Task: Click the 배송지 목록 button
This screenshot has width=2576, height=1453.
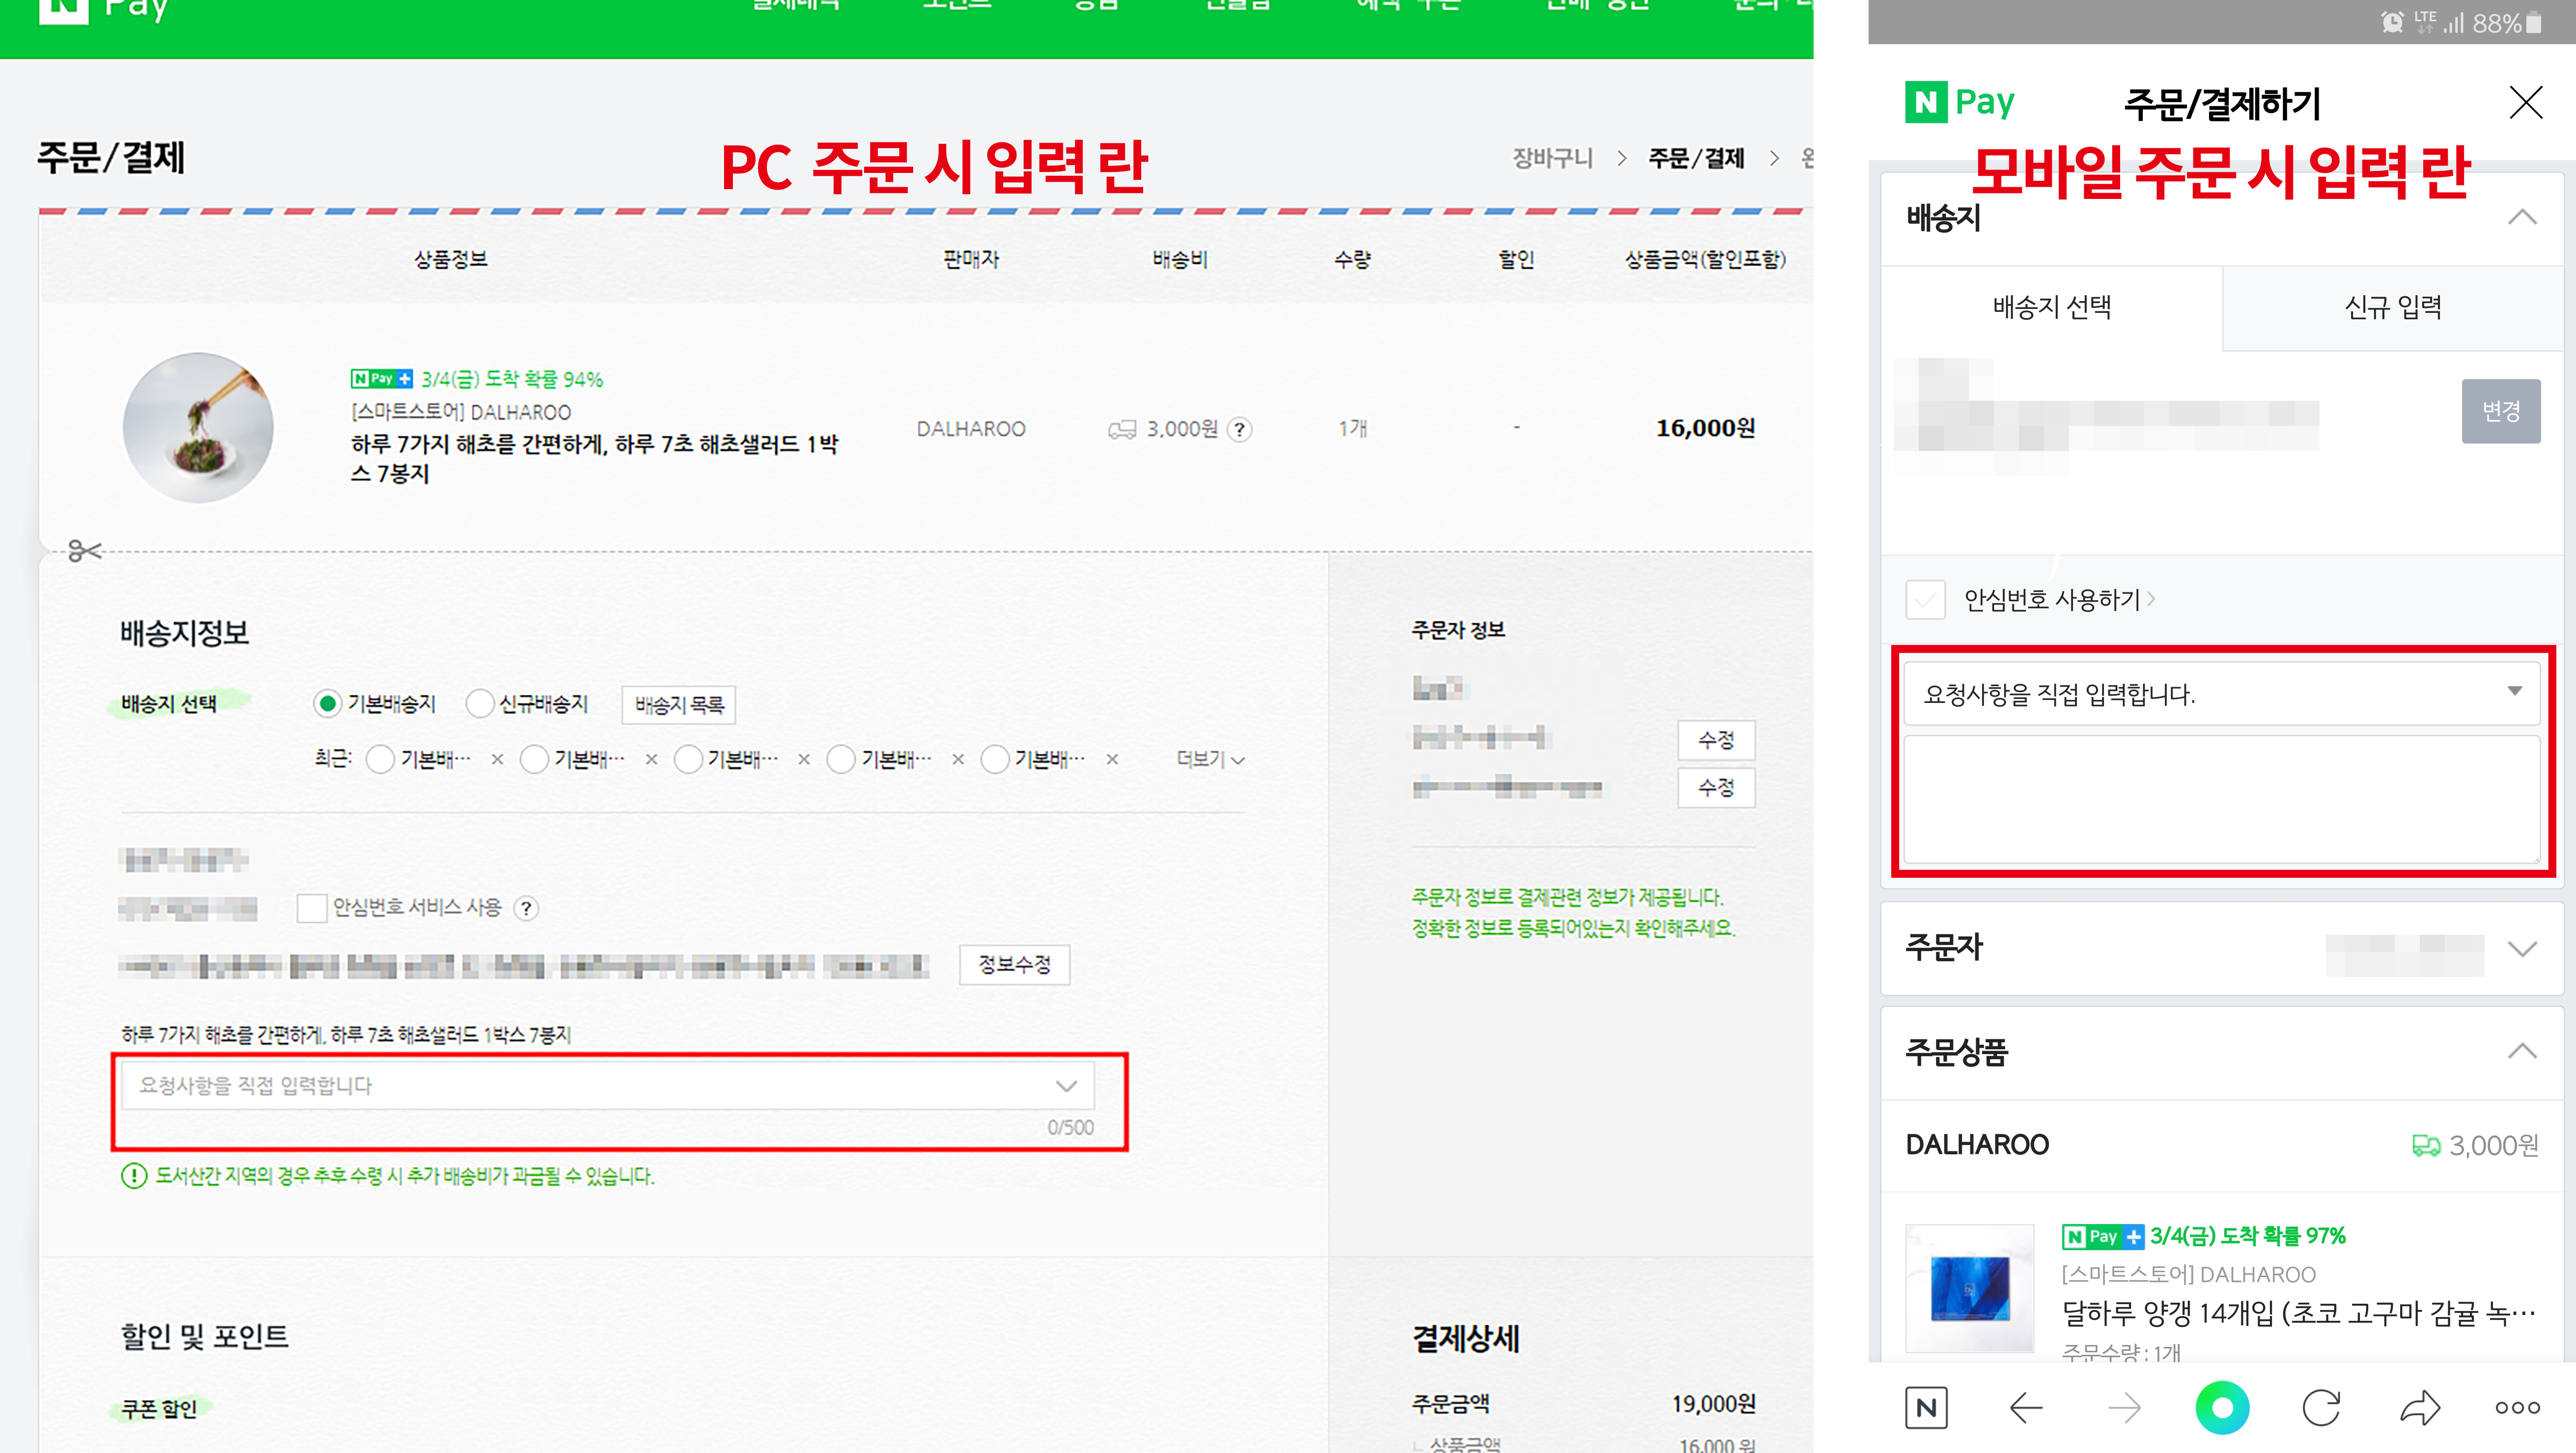Action: 679,705
